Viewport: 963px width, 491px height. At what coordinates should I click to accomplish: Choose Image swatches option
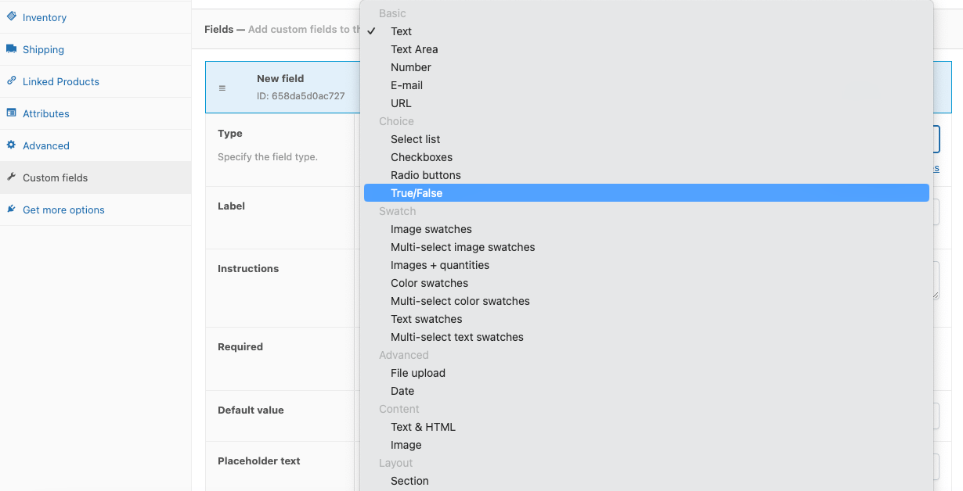pos(647,229)
